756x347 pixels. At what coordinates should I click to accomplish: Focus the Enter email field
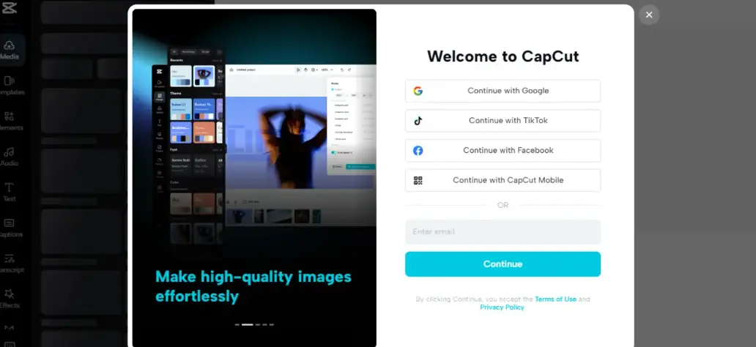[x=503, y=232]
